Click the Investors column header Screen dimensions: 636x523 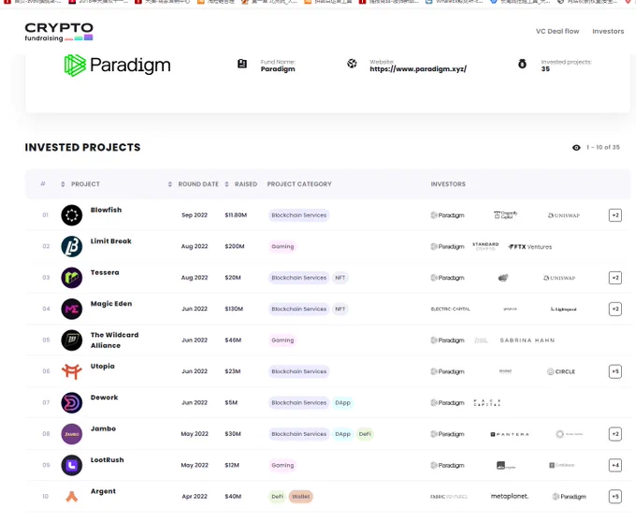pyautogui.click(x=448, y=184)
